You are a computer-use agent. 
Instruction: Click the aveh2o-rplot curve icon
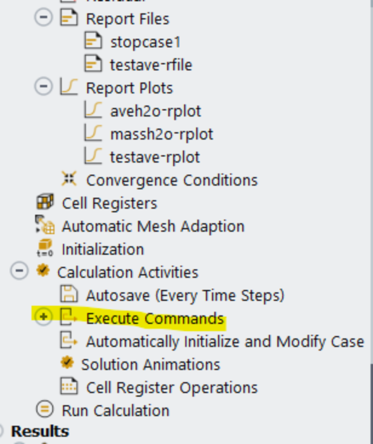coord(93,111)
